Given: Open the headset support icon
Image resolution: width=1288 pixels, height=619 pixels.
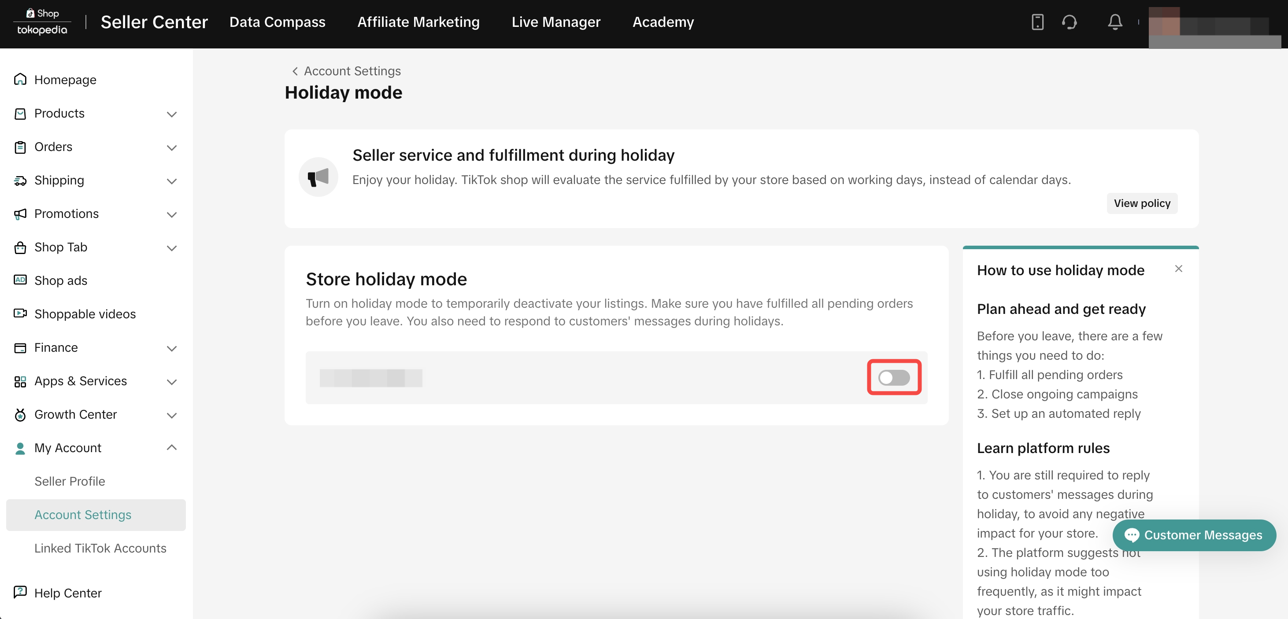Looking at the screenshot, I should point(1069,22).
